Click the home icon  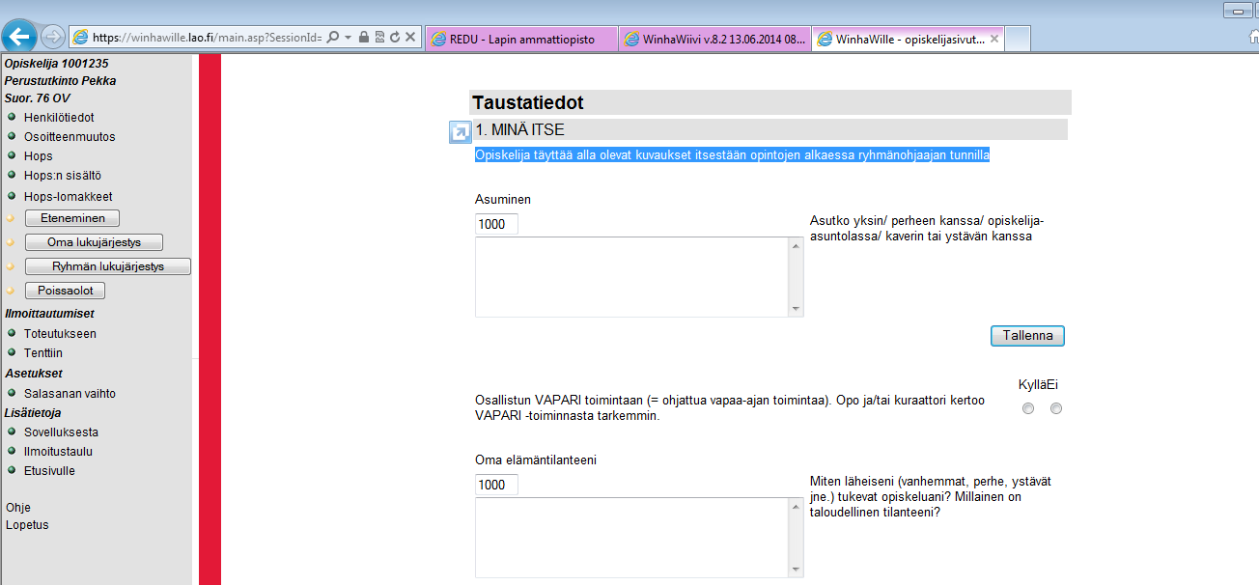(1252, 37)
